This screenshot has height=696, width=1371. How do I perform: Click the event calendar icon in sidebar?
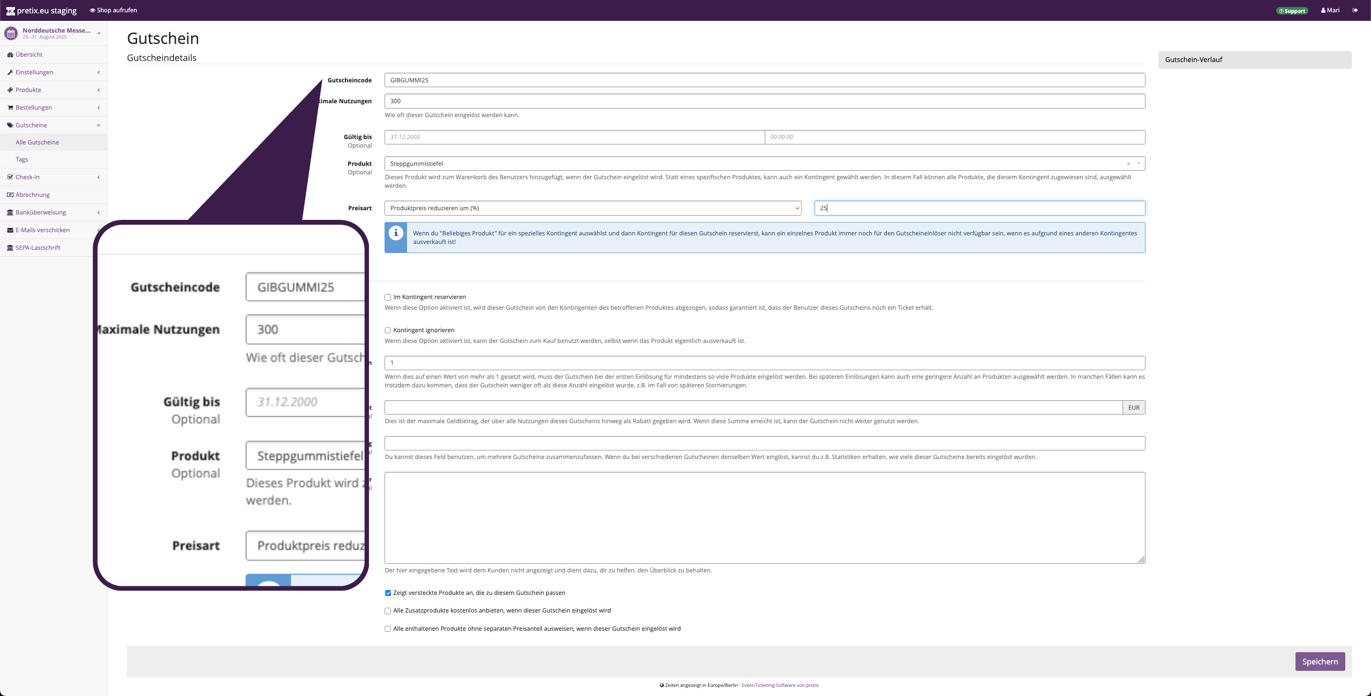click(x=11, y=34)
